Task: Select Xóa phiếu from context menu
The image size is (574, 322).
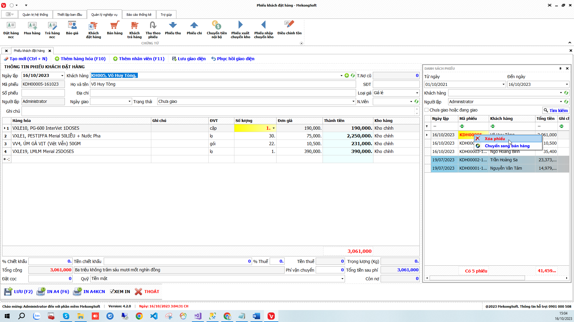Action: (494, 139)
